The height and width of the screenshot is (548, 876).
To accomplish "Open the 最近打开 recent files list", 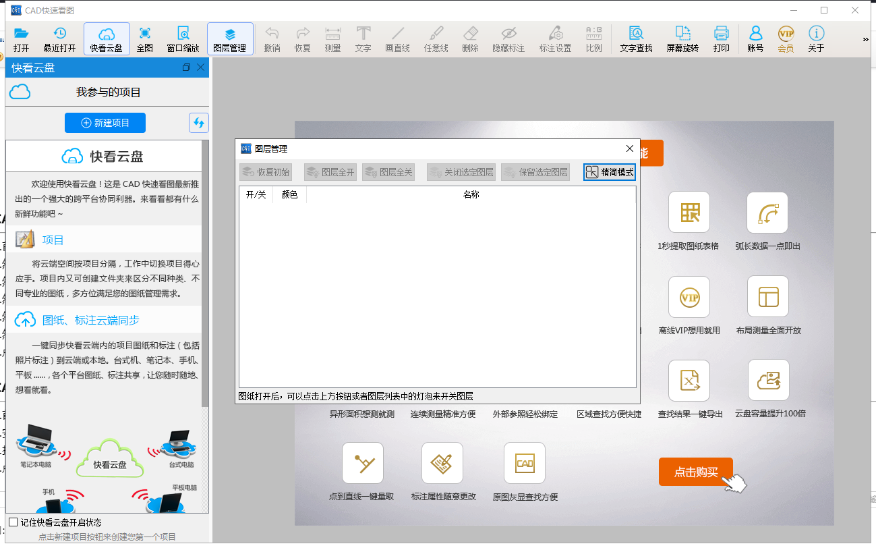I will pos(59,39).
